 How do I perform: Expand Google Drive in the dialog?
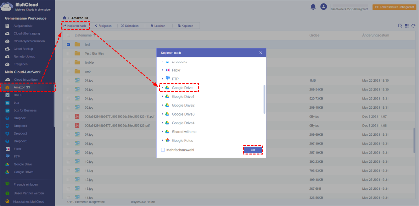click(162, 88)
